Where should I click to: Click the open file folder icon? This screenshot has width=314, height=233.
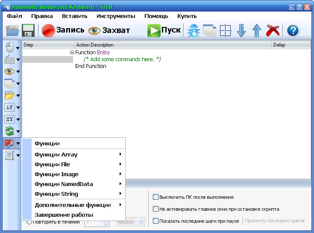12,30
